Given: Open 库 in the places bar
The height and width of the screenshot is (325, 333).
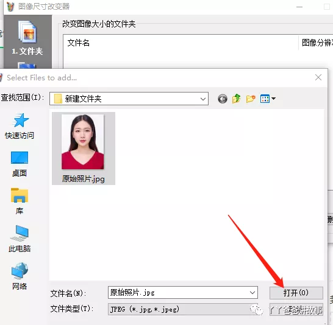Looking at the screenshot, I should click(20, 201).
